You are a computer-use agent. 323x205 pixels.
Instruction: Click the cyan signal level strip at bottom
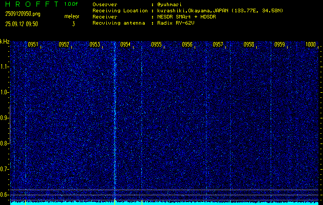164,203
